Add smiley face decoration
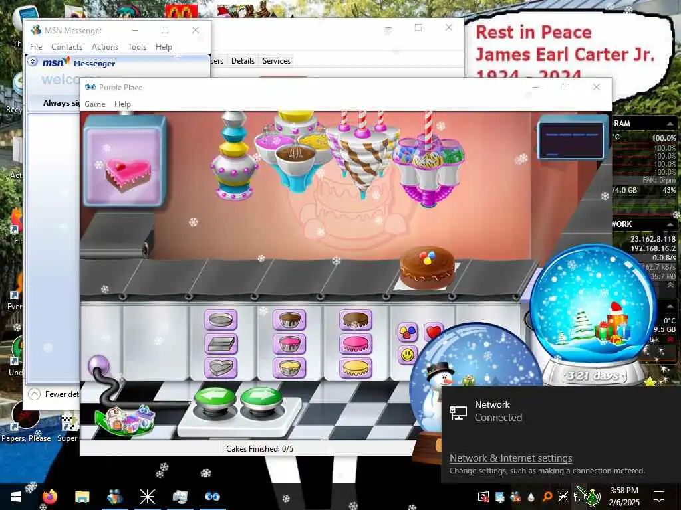This screenshot has width=681, height=510. point(408,355)
